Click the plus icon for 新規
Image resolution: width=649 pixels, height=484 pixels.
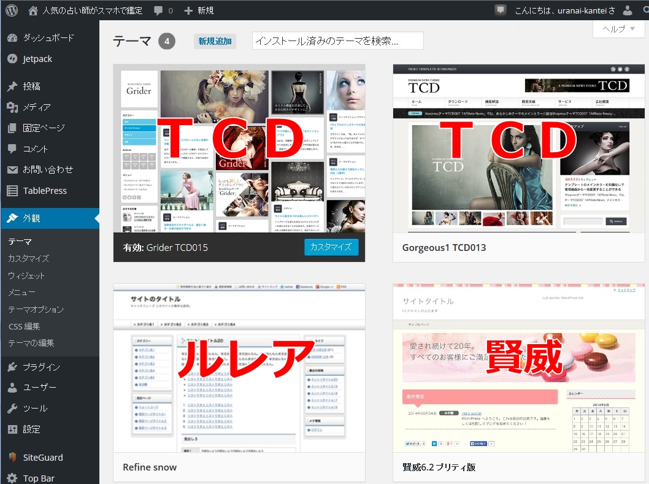(x=188, y=10)
